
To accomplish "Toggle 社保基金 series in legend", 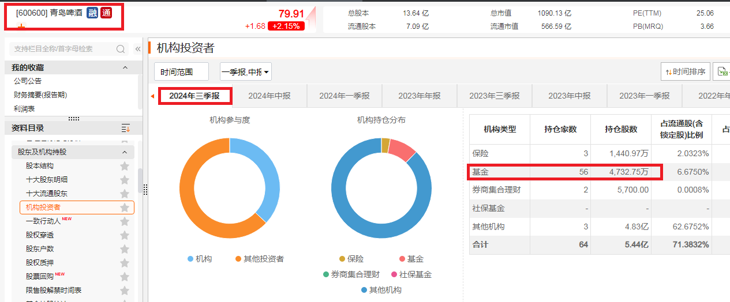I will coord(411,275).
